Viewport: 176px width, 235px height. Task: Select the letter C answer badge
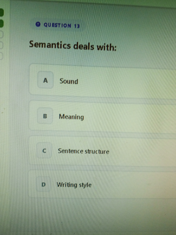point(44,150)
